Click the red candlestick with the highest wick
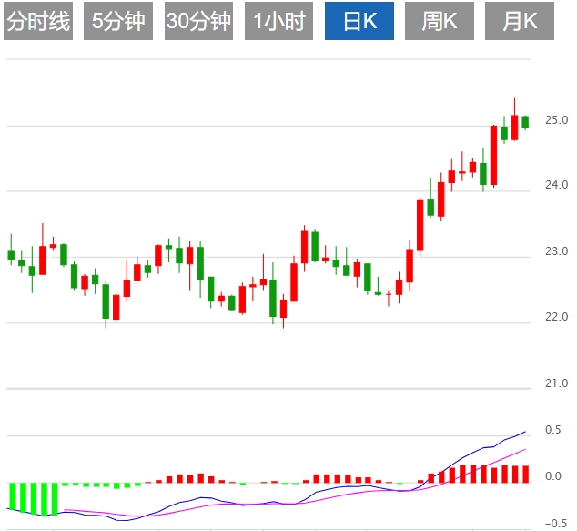 point(514,127)
